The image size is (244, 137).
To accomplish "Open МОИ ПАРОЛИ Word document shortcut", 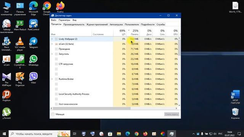I will (235, 97).
